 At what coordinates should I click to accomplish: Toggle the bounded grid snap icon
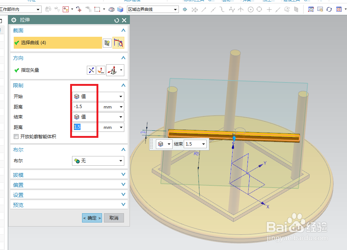(296, 10)
